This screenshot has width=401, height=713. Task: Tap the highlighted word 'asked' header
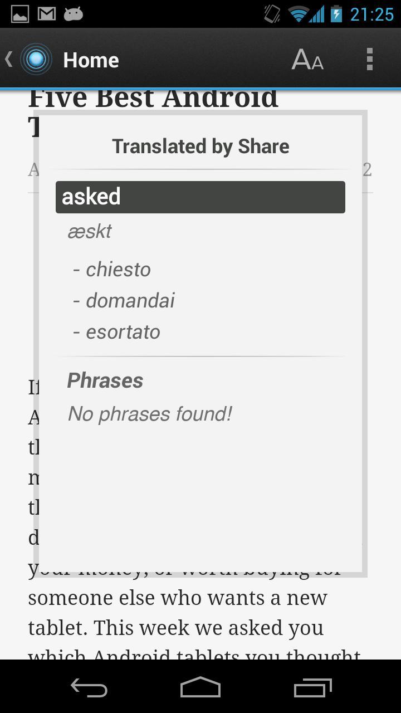[x=200, y=197]
